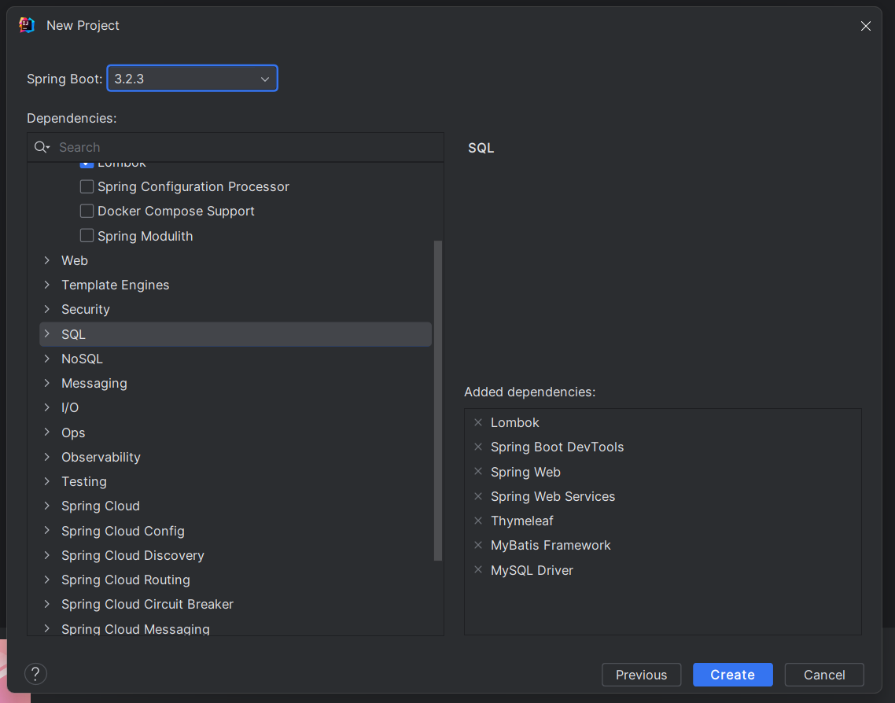Remove Spring Web Services dependency

(x=478, y=496)
